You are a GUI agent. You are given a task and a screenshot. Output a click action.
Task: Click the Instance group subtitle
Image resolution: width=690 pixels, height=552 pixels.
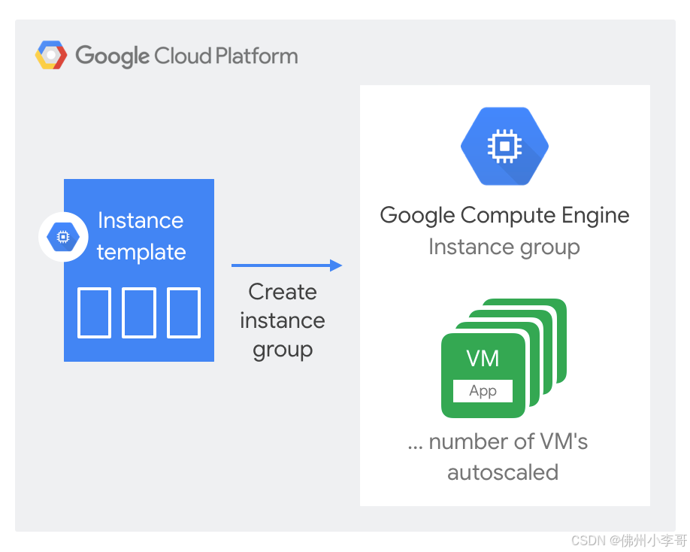click(504, 247)
